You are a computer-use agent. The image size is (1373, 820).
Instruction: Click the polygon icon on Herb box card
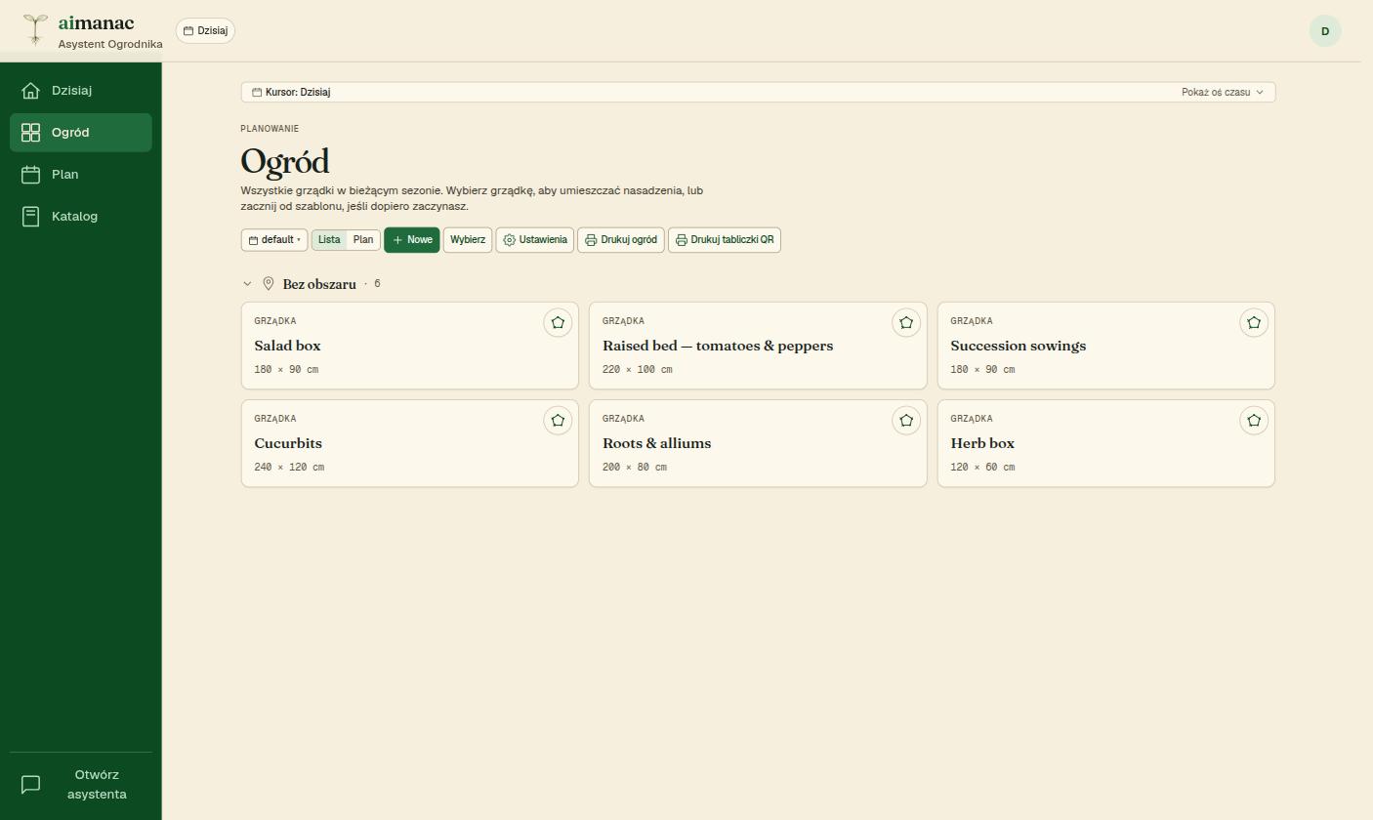point(1254,421)
